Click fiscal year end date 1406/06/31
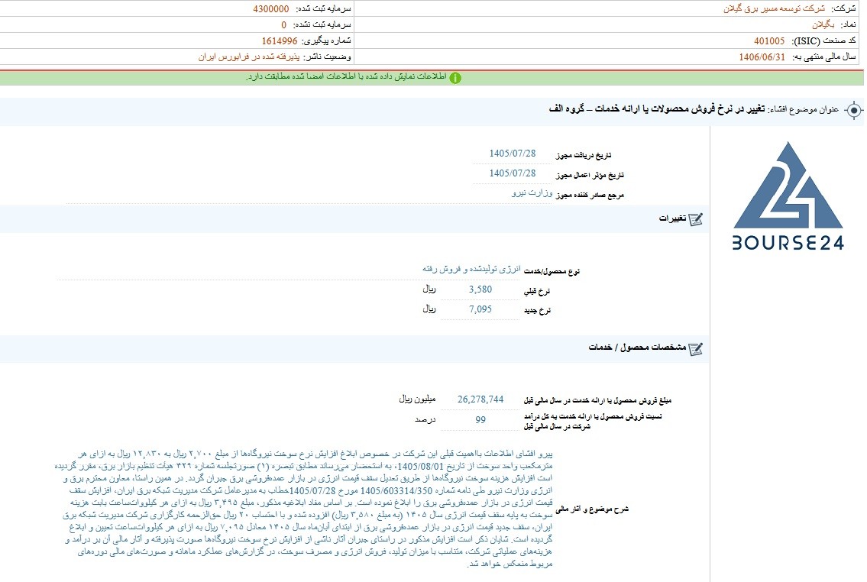Image resolution: width=867 pixels, height=582 pixels. [x=762, y=57]
